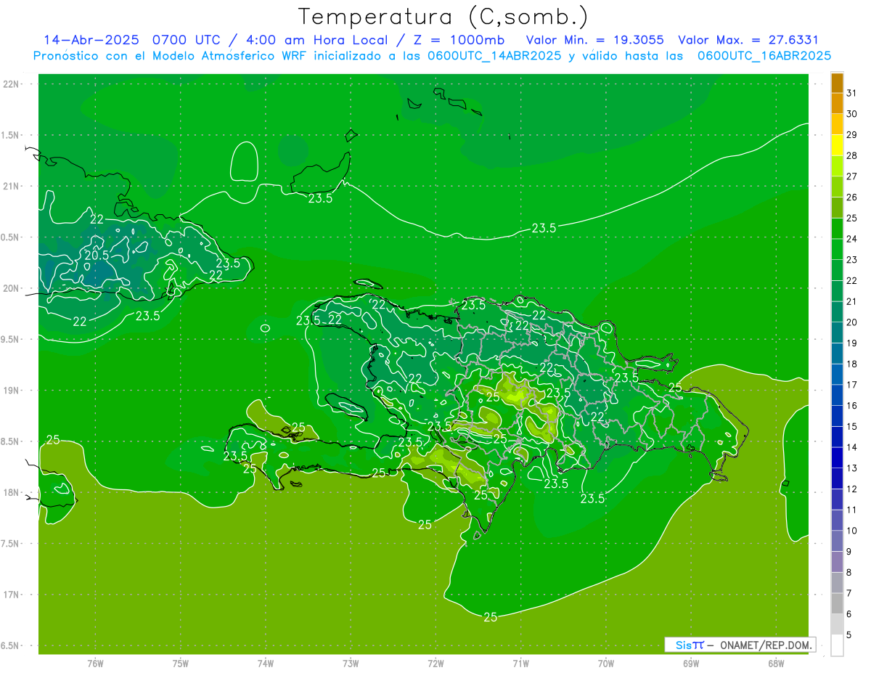Click the "1.5N" latitude label

pyautogui.click(x=10, y=135)
